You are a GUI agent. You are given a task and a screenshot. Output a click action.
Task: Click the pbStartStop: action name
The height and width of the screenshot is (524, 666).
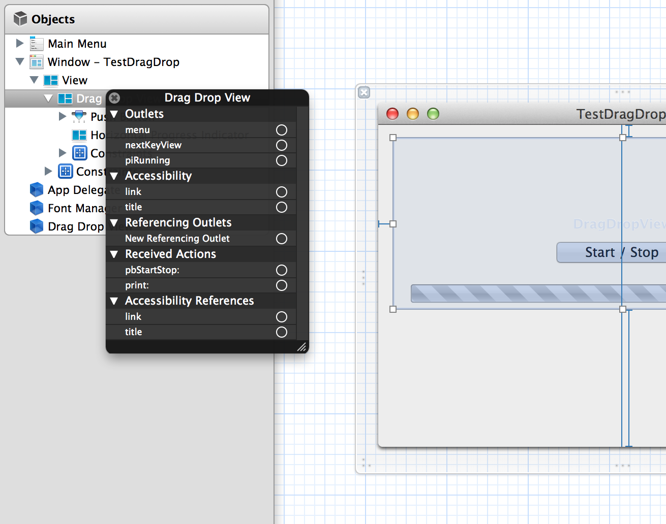(x=152, y=270)
